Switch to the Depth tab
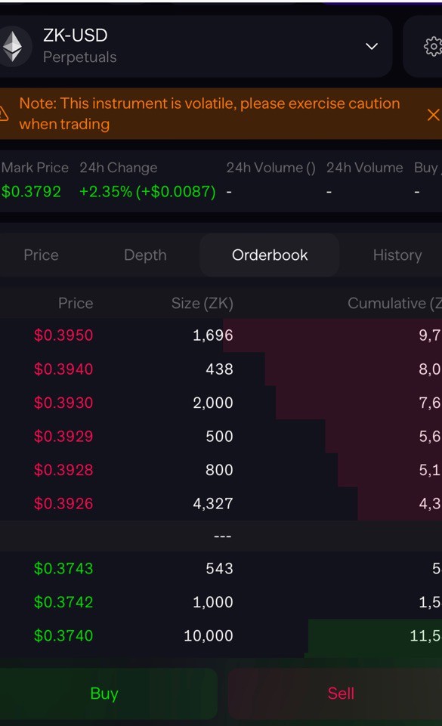Image resolution: width=442 pixels, height=726 pixels. click(145, 255)
